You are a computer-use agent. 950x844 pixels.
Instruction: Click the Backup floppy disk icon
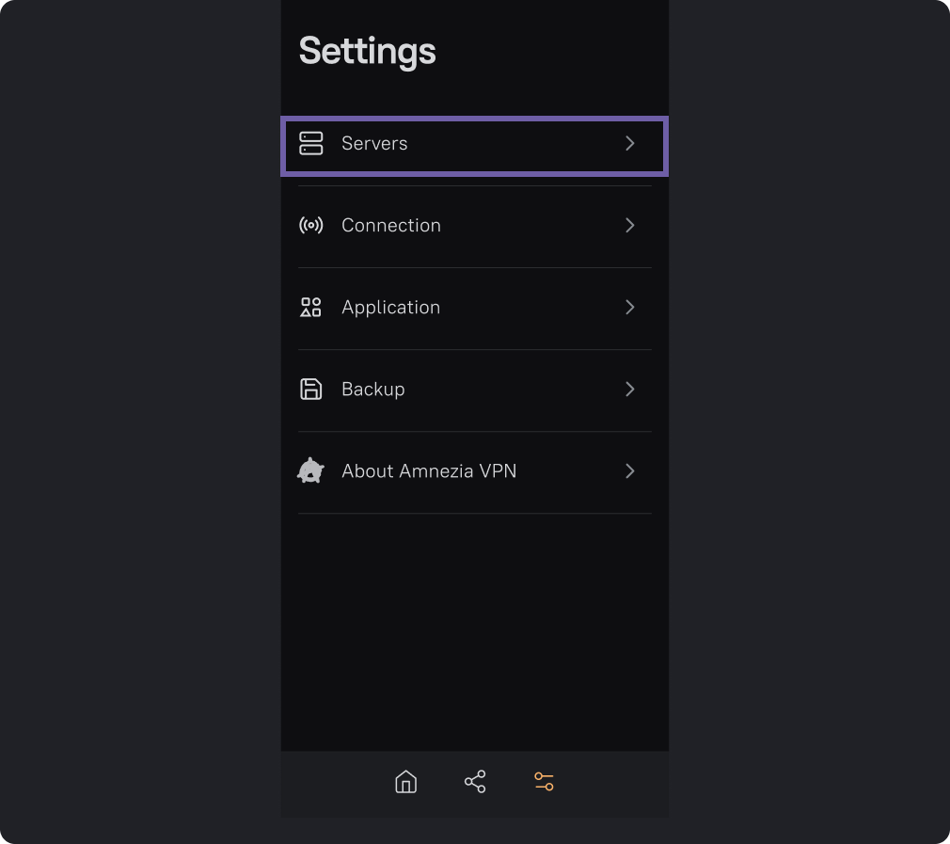pyautogui.click(x=310, y=390)
